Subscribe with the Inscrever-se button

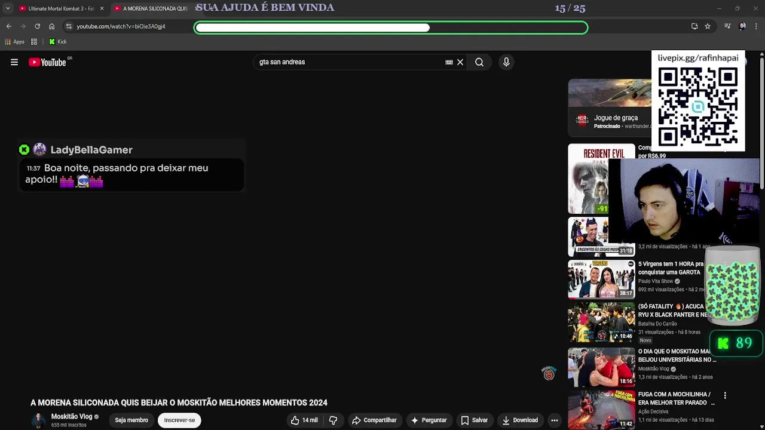(x=179, y=420)
